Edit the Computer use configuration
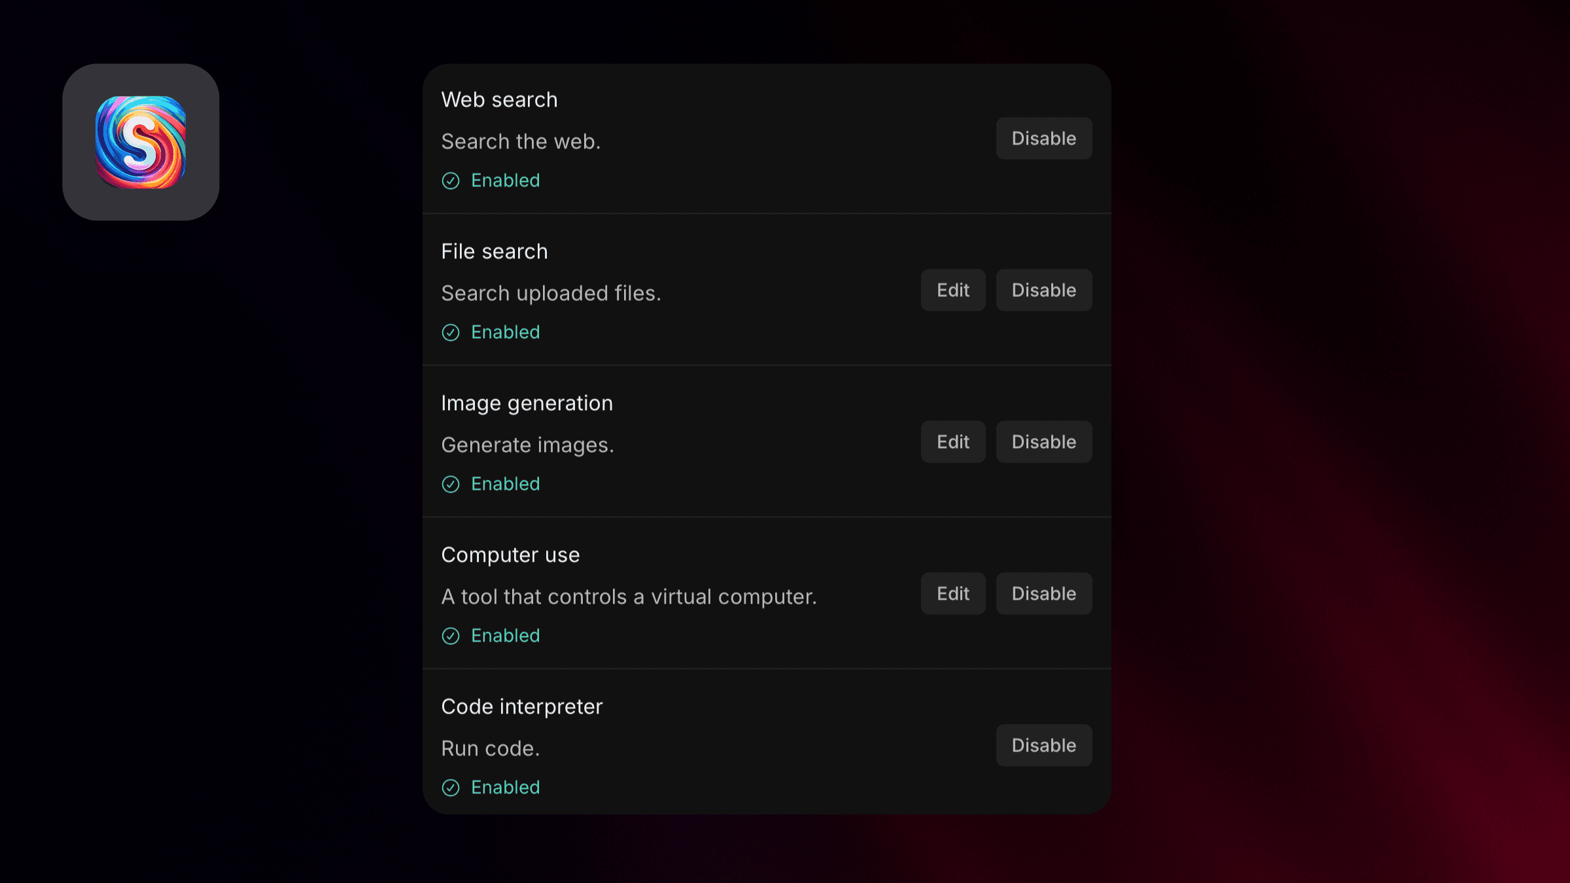The width and height of the screenshot is (1570, 883). tap(952, 593)
